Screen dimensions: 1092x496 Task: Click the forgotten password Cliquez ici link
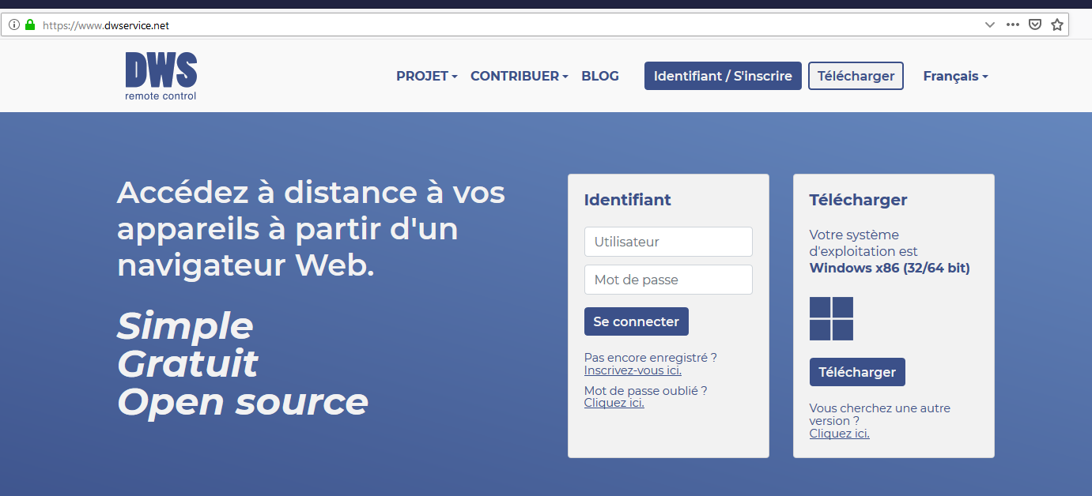(614, 403)
